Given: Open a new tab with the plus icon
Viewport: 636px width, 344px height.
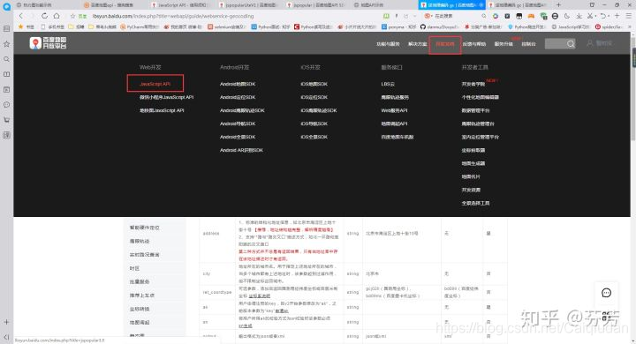Looking at the screenshot, I should click(558, 5).
